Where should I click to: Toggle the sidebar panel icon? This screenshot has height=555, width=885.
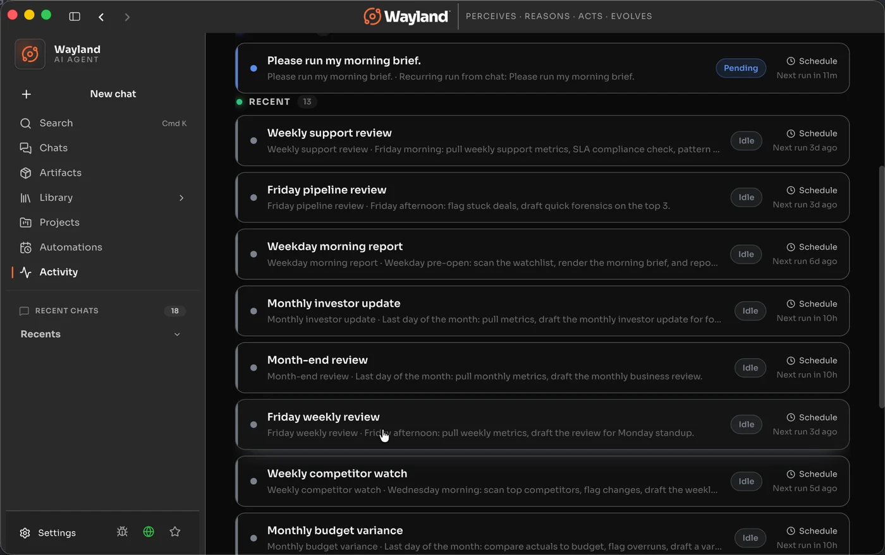pos(75,16)
